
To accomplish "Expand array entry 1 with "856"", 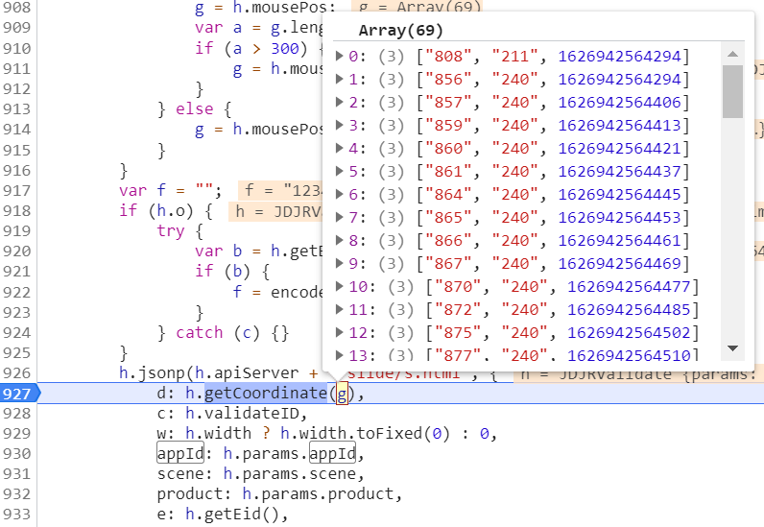I will click(x=340, y=79).
